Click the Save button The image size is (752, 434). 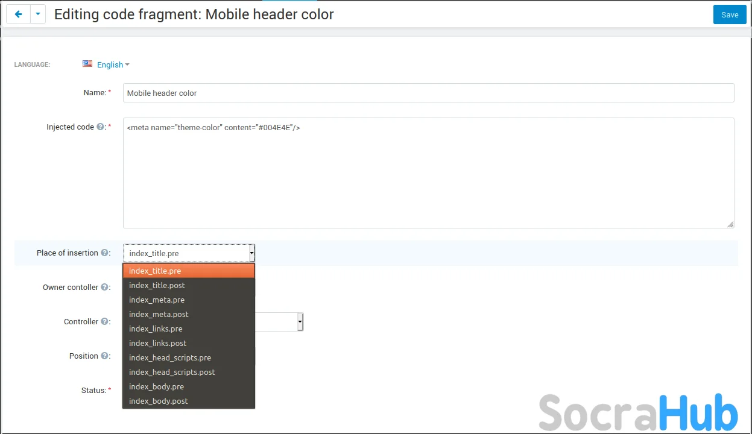[x=729, y=15]
